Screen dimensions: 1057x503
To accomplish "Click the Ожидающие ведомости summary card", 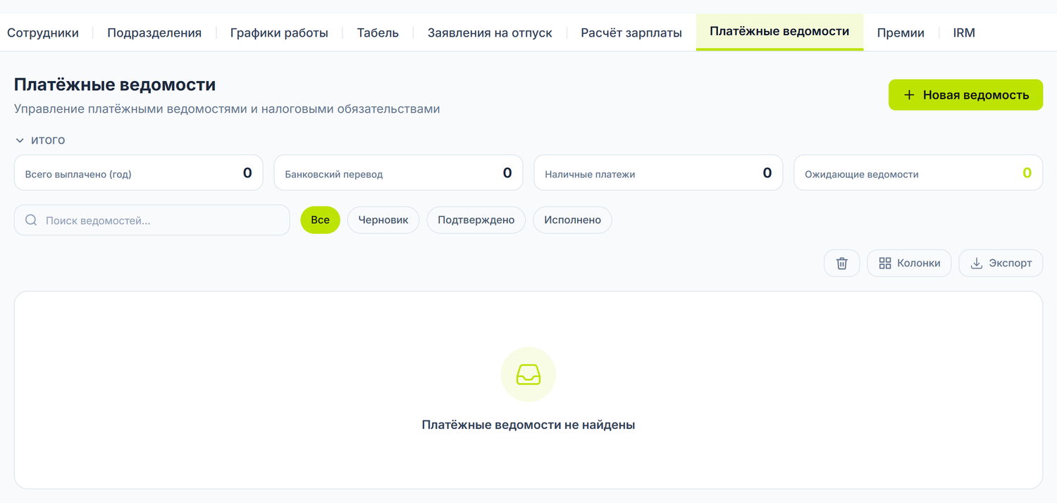I will pyautogui.click(x=918, y=173).
